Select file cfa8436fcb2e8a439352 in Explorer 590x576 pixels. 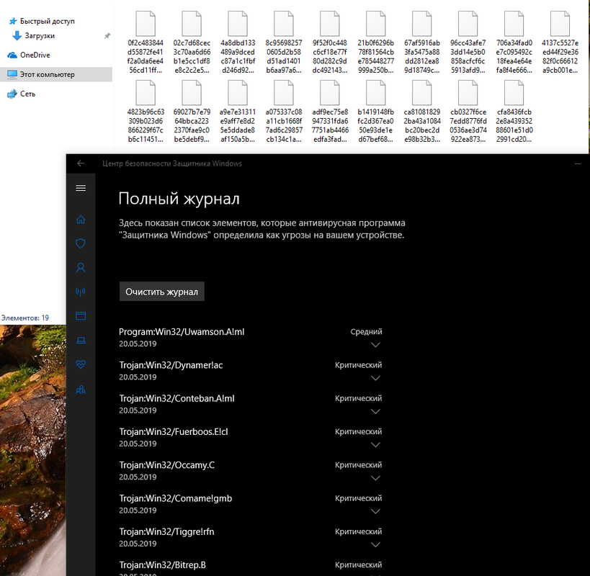point(514,112)
